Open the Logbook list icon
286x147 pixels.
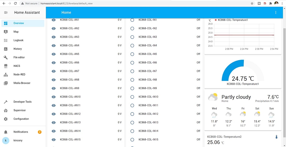pyautogui.click(x=6, y=40)
